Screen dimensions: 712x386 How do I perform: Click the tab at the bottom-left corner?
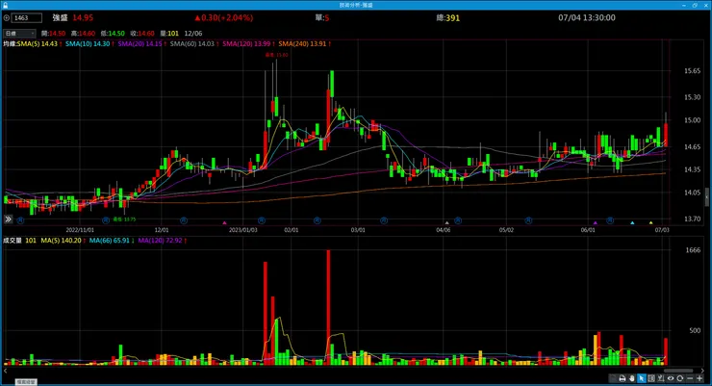(26, 382)
